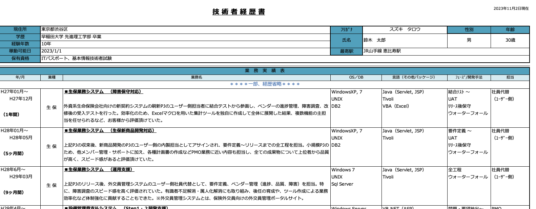Click the 言語(その他パッケージ) column header
This screenshot has width=536, height=209.
pos(414,77)
